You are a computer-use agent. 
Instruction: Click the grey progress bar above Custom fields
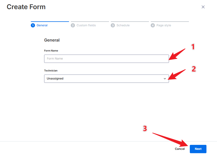pos(90,22)
